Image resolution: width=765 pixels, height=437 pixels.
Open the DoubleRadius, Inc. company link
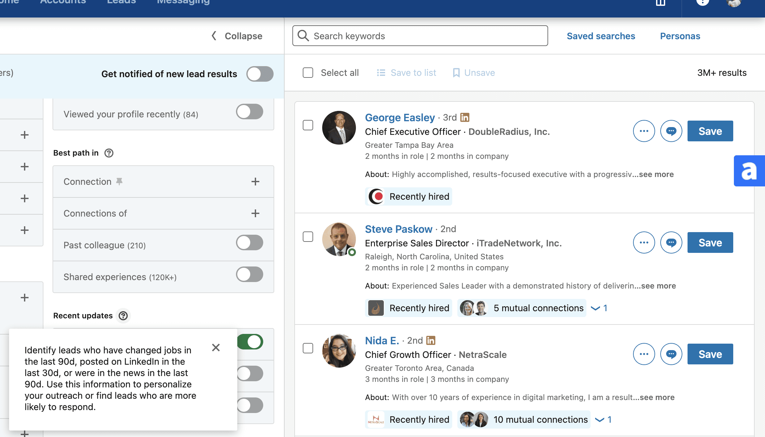tap(509, 132)
